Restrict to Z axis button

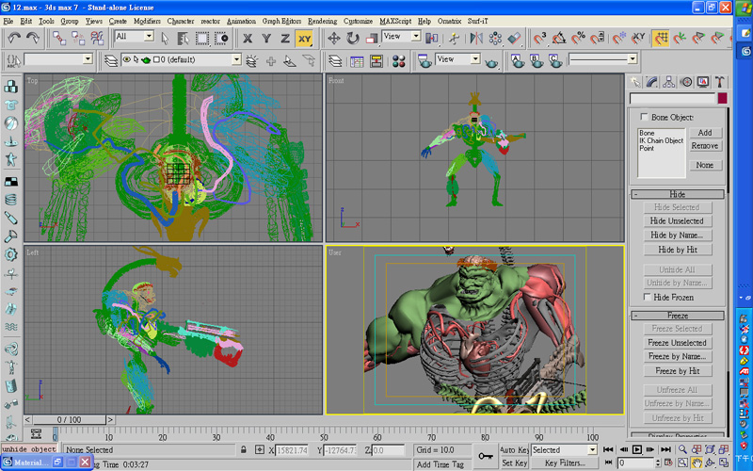(x=285, y=38)
